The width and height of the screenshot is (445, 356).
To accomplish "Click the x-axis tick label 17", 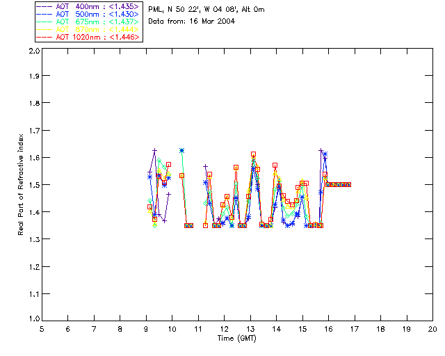I will pyautogui.click(x=355, y=329).
